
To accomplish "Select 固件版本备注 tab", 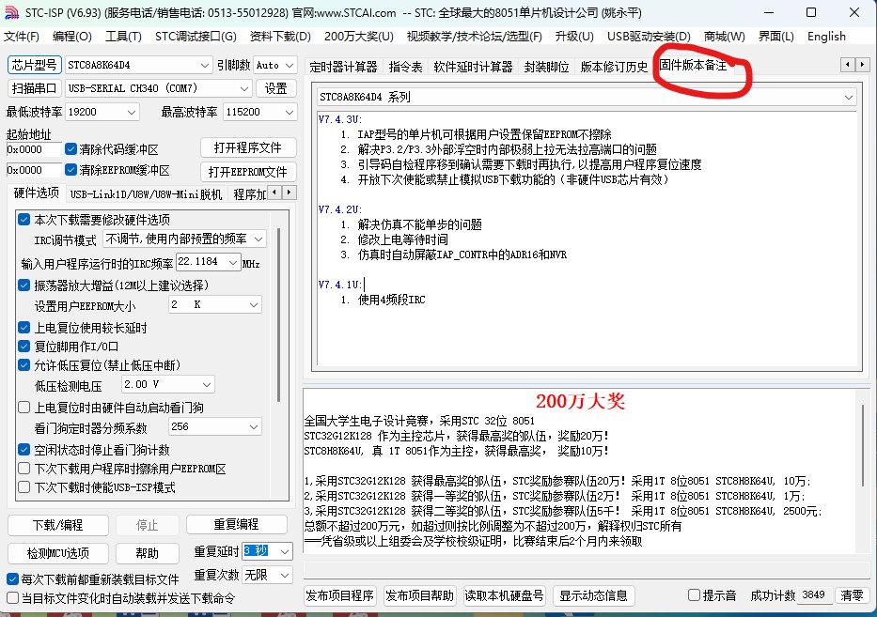I will click(693, 66).
